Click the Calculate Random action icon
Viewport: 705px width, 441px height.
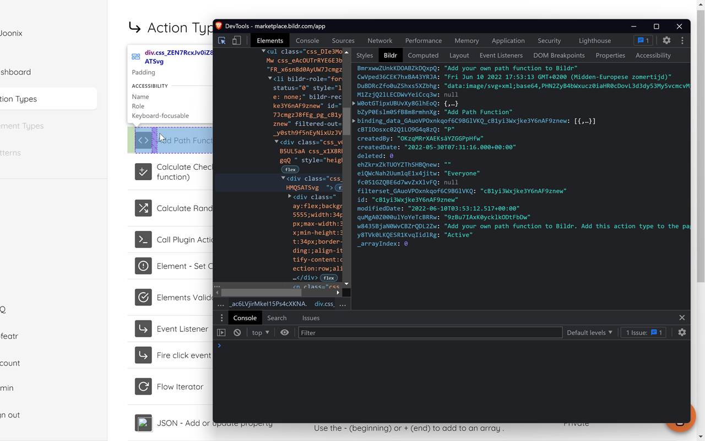click(x=143, y=208)
